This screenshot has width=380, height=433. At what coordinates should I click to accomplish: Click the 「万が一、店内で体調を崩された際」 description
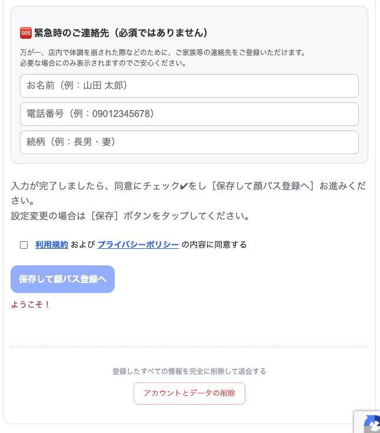tap(163, 52)
